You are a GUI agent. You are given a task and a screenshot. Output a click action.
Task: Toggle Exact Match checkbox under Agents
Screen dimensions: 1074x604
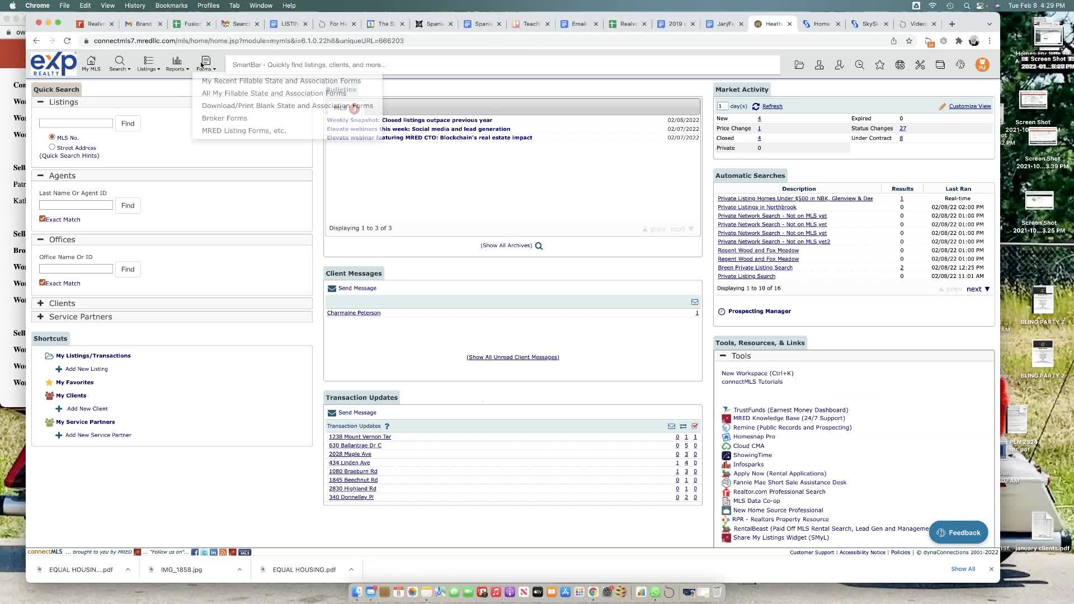(42, 219)
